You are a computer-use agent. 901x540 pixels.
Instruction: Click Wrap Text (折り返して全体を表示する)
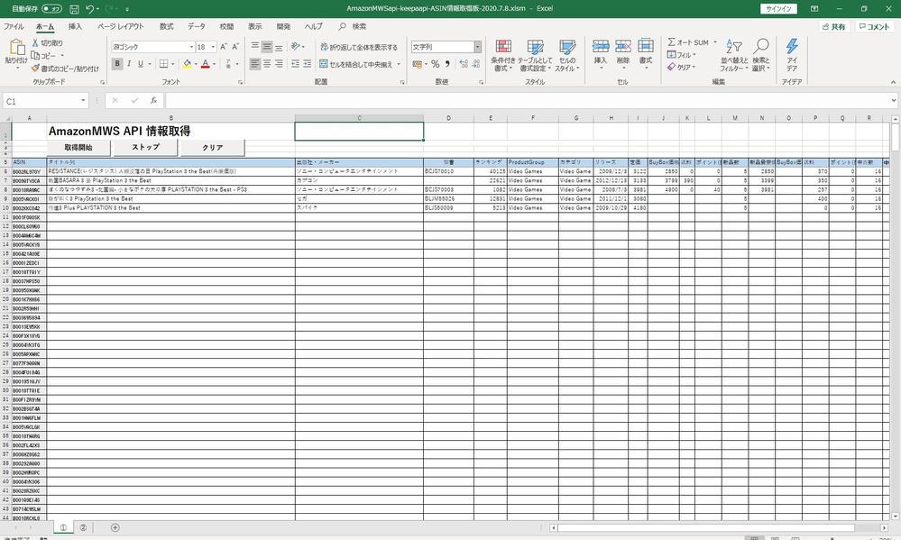point(359,47)
